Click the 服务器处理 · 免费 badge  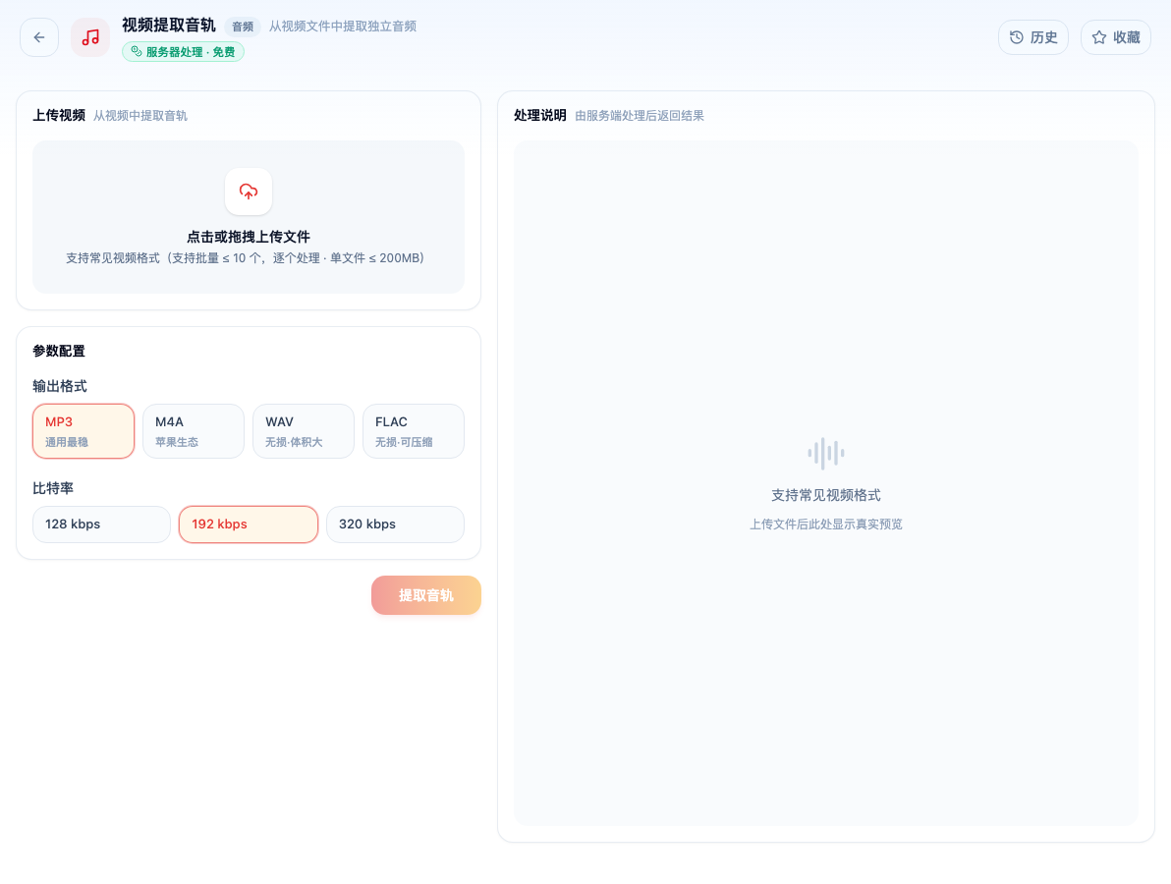pyautogui.click(x=183, y=51)
